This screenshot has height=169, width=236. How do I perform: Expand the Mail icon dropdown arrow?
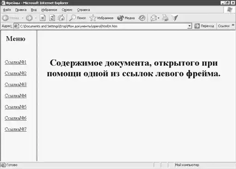click(x=159, y=18)
